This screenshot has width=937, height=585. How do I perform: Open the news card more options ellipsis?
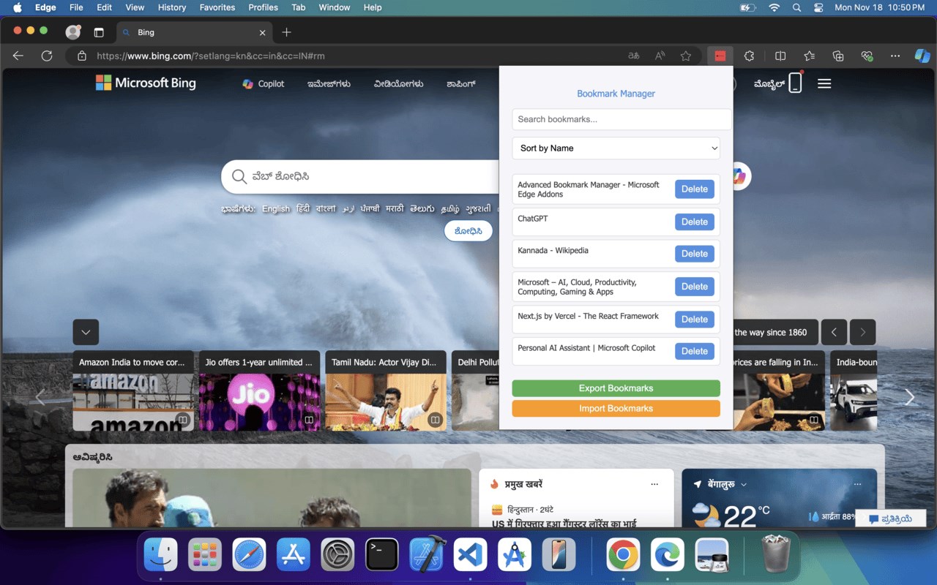coord(654,484)
